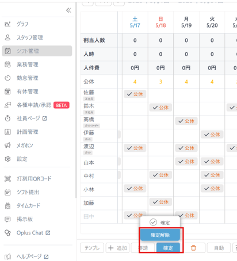The height and width of the screenshot is (261, 237).
Task: Click the ＋ 追加 button
Action: pos(117,248)
